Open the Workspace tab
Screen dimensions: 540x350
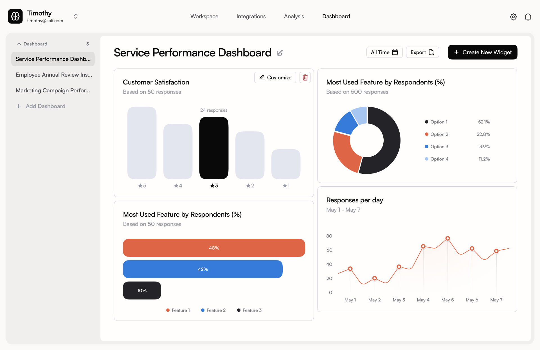click(x=204, y=16)
